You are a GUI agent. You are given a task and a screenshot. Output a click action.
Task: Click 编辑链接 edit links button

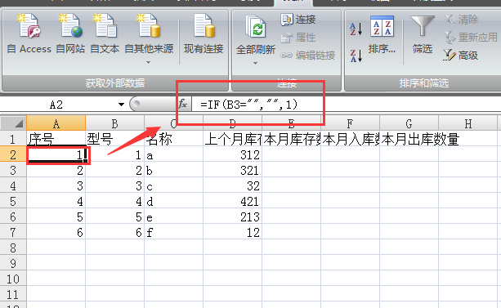(308, 56)
